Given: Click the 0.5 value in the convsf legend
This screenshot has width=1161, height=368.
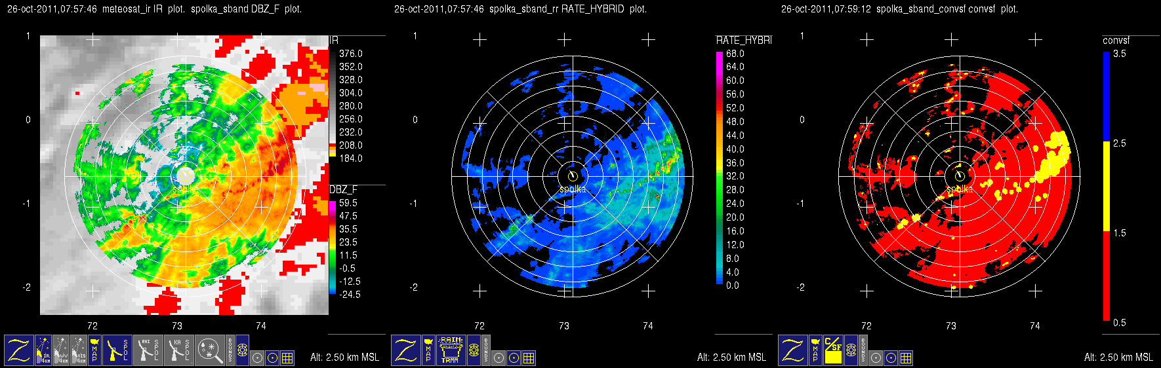Looking at the screenshot, I should (1120, 323).
